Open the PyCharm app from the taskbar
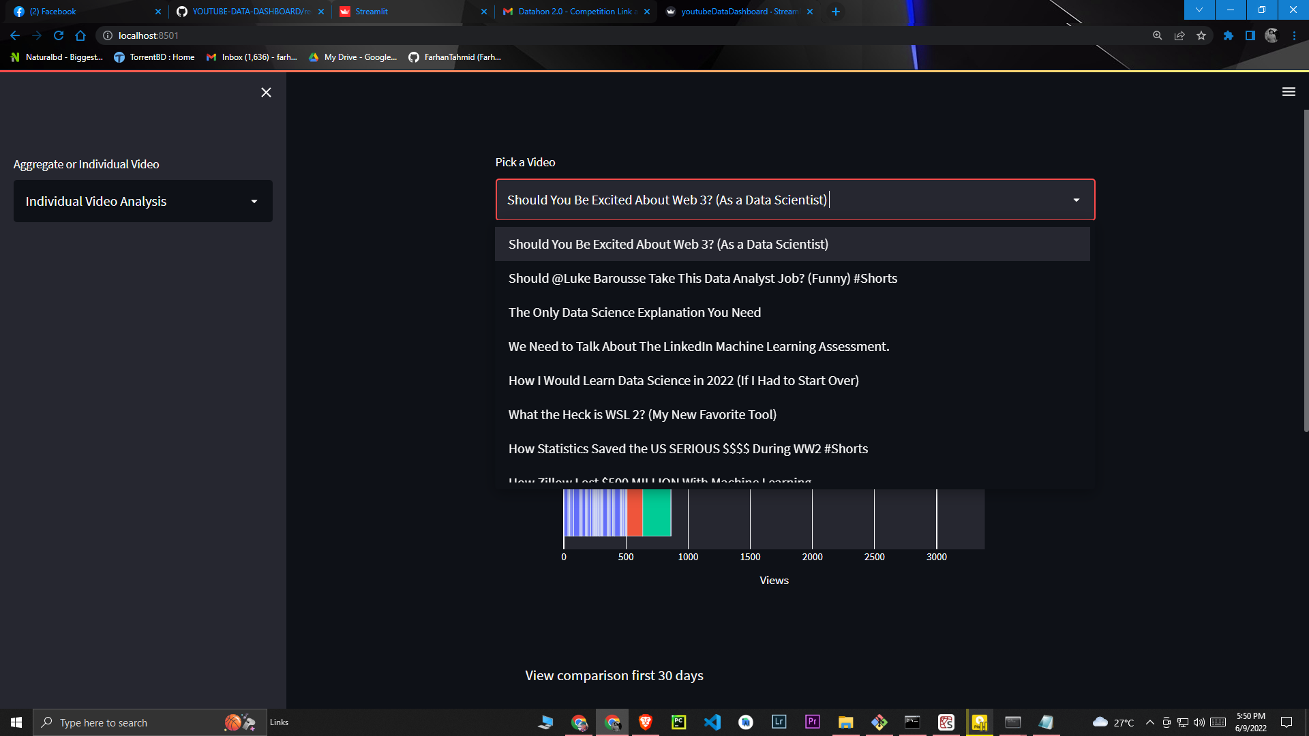 (678, 722)
